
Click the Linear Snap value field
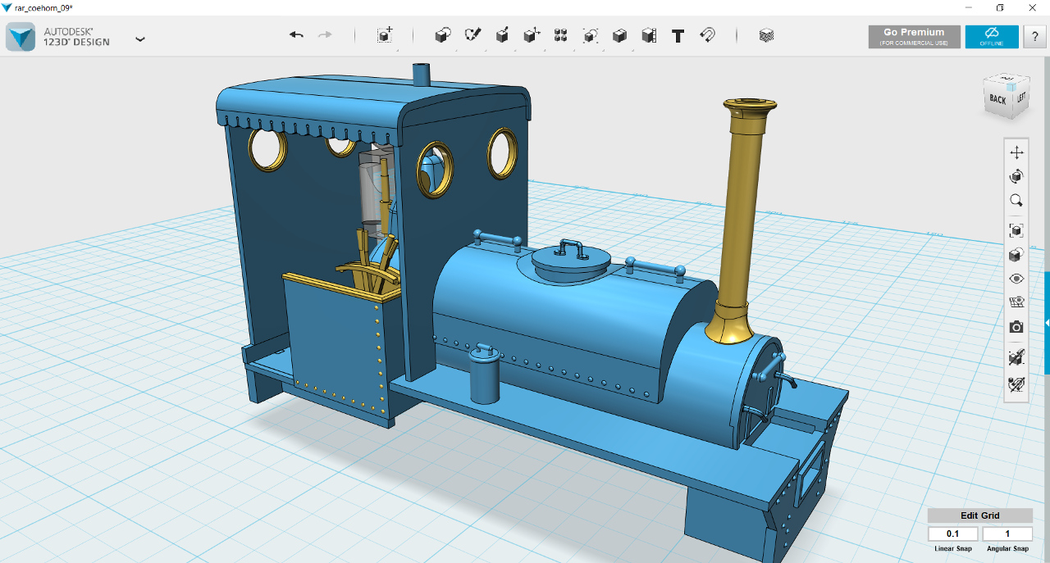(952, 534)
